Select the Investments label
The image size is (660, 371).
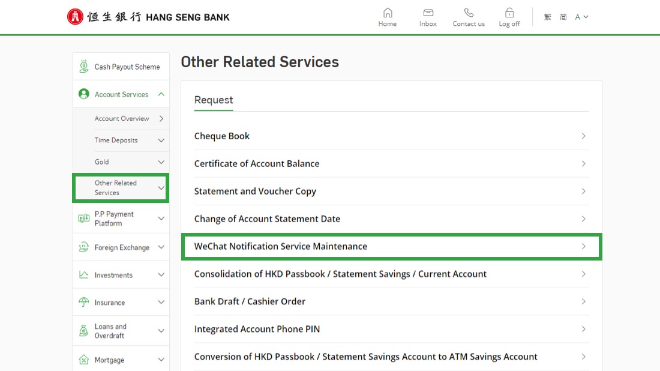click(113, 275)
